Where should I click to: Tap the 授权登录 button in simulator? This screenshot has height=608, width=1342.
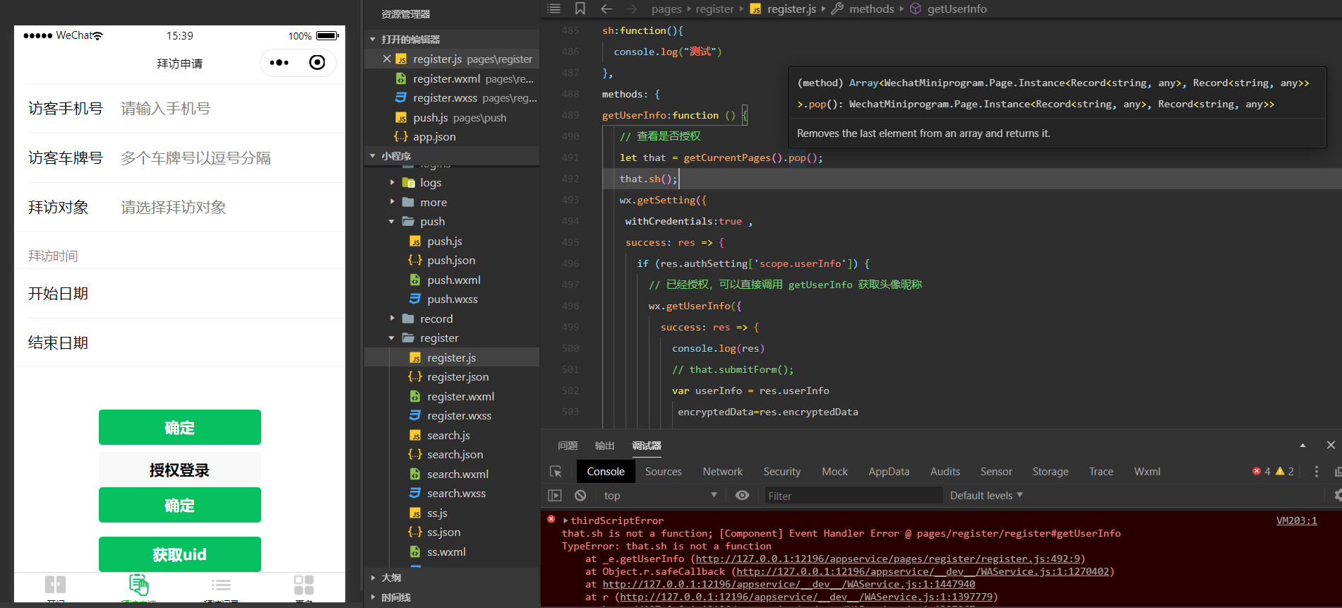coord(180,470)
